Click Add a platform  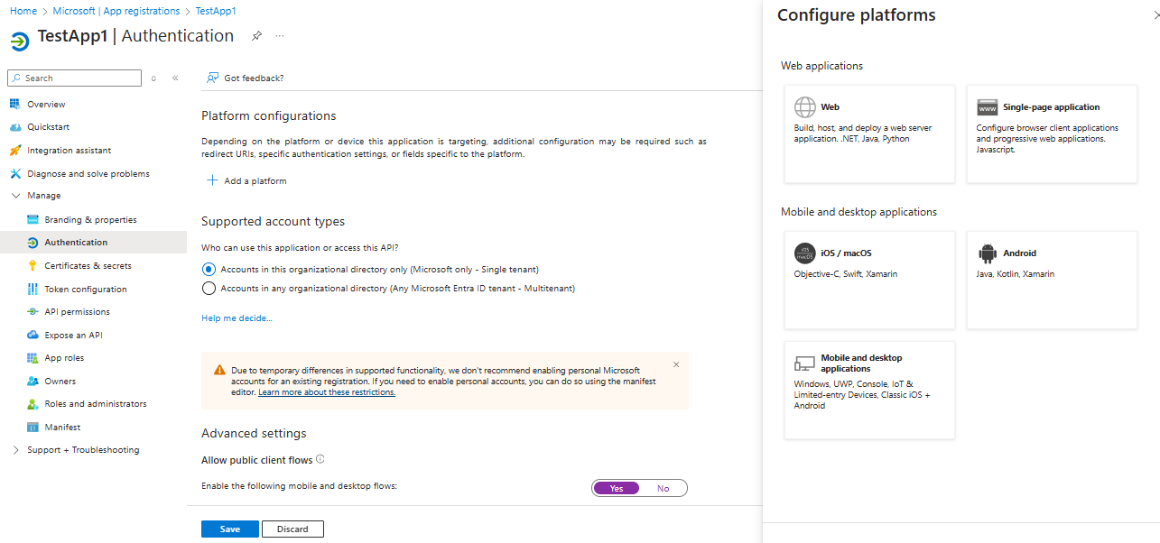(246, 180)
